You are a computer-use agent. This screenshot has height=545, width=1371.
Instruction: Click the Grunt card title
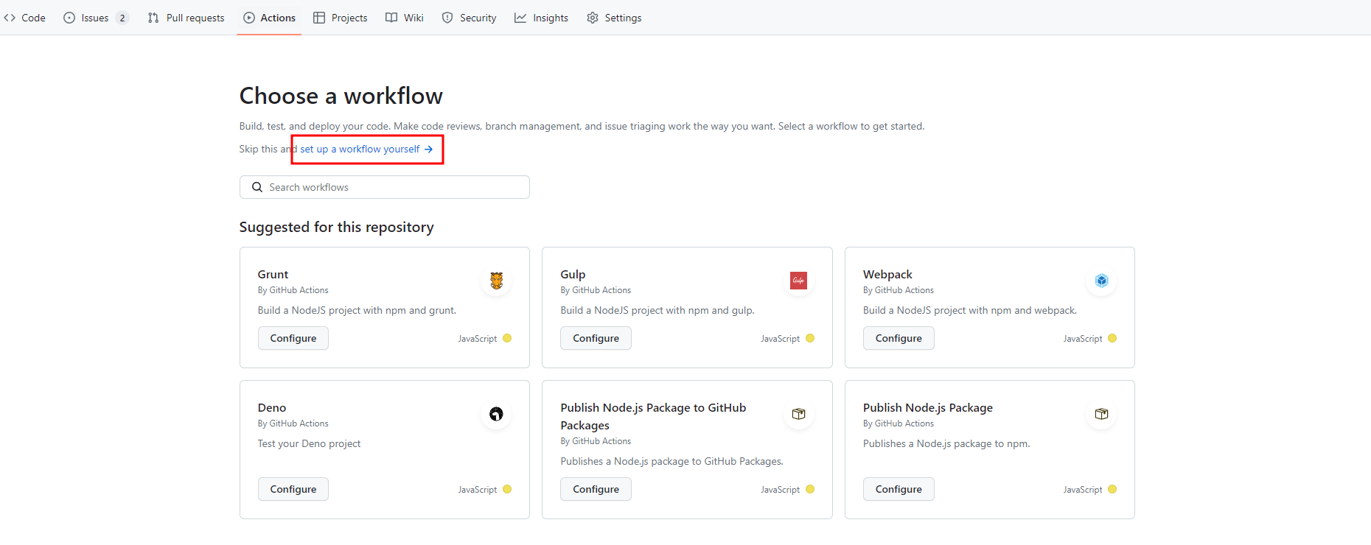273,274
